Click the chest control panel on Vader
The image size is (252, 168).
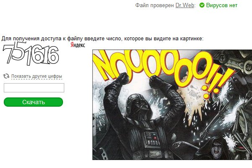[151, 139]
